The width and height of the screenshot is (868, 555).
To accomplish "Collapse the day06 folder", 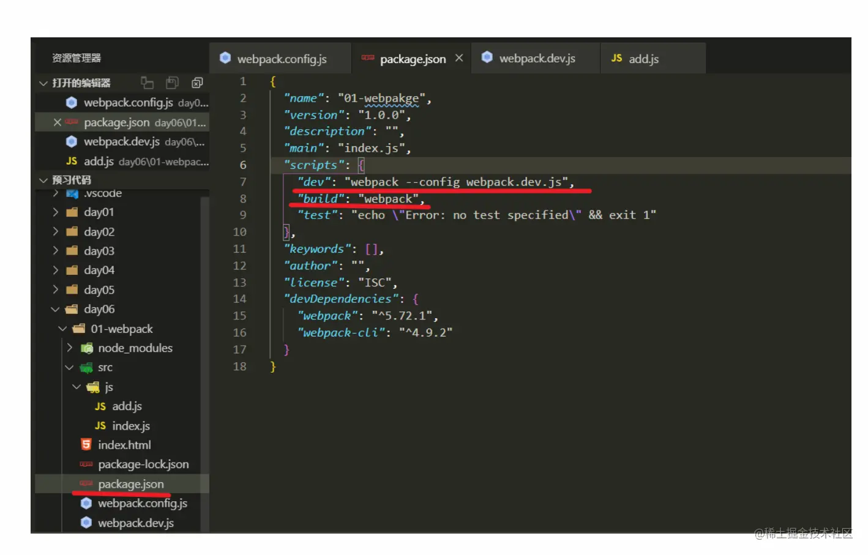I will (56, 310).
